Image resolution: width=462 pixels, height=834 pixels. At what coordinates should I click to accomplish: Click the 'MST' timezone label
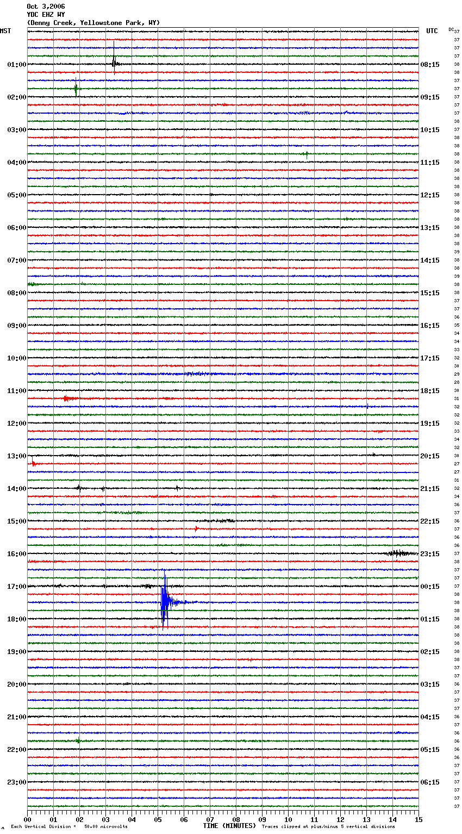point(5,31)
